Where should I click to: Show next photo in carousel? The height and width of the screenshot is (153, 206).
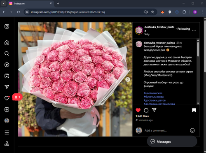(128, 79)
